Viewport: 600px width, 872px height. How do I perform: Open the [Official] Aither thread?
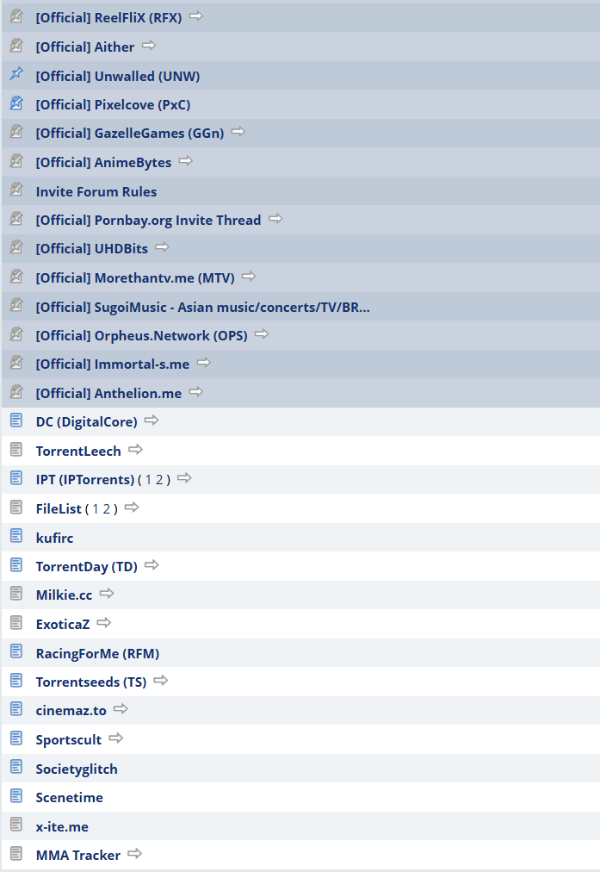click(85, 47)
